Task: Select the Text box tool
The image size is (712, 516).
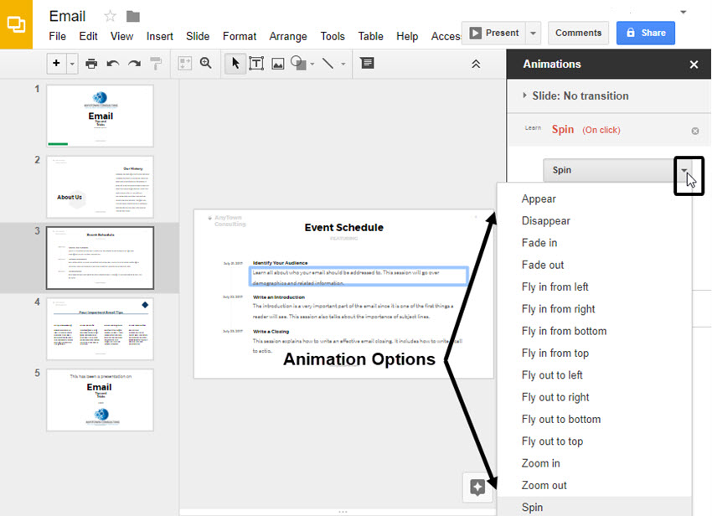Action: [x=256, y=63]
